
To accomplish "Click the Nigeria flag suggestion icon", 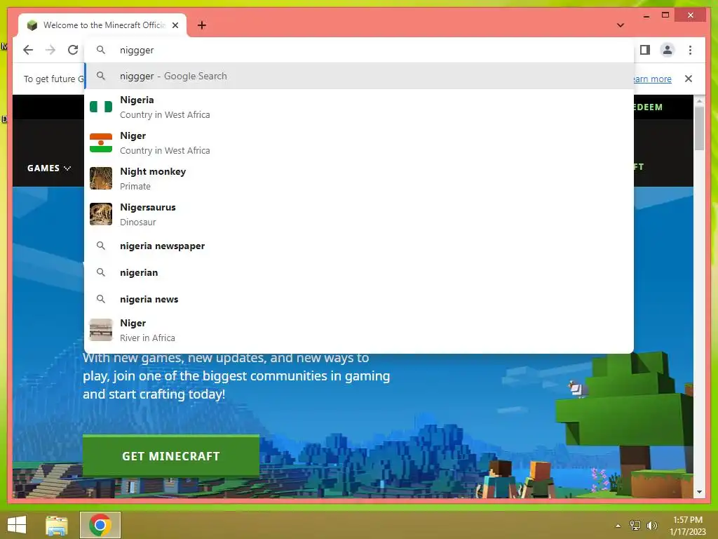I will pos(101,107).
